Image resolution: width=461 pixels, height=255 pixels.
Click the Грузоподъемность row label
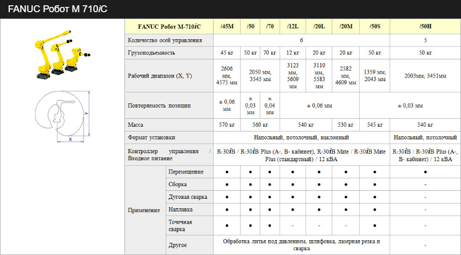tap(152, 53)
